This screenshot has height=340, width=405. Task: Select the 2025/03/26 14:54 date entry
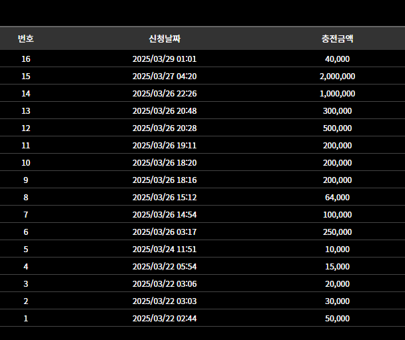[x=165, y=215]
